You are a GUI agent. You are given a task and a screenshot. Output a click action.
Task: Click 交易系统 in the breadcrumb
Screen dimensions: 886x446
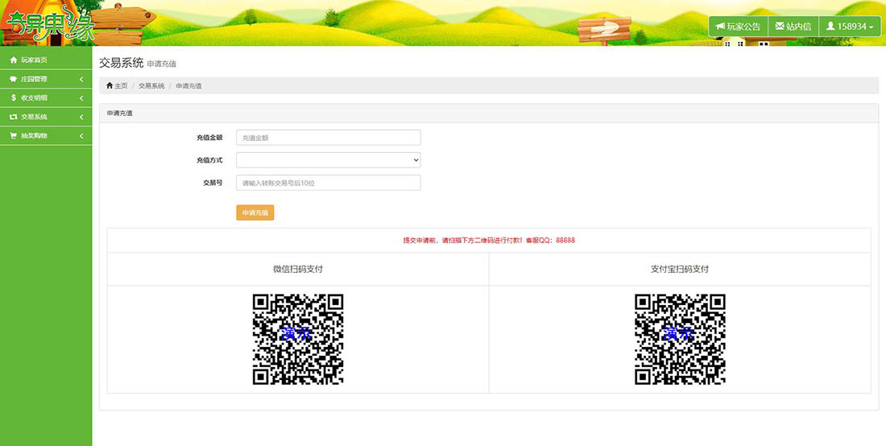(x=151, y=86)
